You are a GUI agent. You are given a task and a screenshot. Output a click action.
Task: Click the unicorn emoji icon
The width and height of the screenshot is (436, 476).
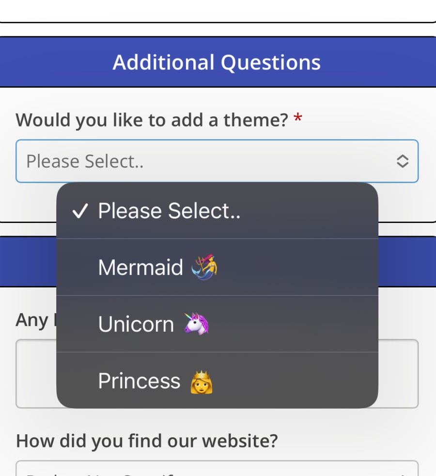(196, 324)
